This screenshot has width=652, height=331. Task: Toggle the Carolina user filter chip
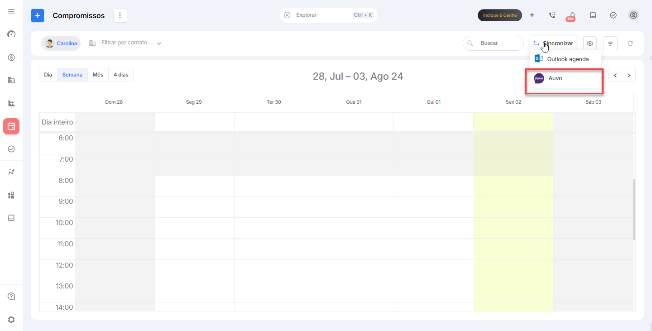tap(61, 43)
